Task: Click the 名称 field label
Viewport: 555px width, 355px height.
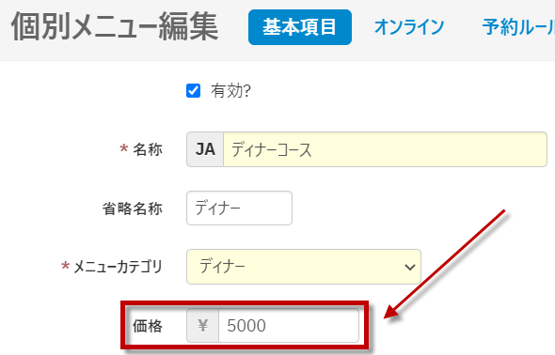Action: point(148,149)
